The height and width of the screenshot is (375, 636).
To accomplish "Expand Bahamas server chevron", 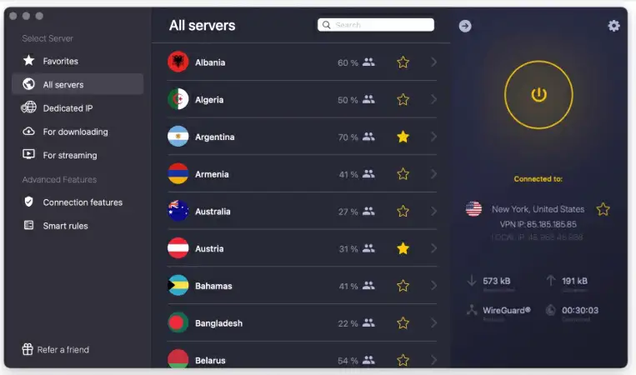I will 433,286.
